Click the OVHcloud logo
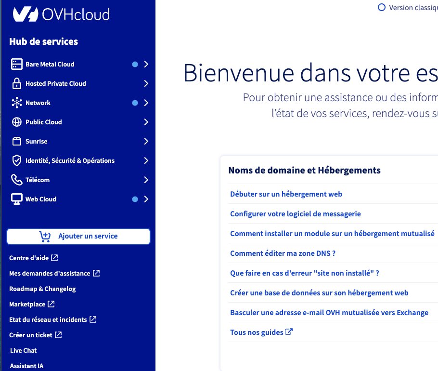Screen dimensions: 438x371 pos(61,14)
